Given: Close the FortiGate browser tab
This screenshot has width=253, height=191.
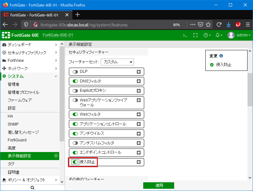Looking at the screenshot, I should tap(67, 15).
